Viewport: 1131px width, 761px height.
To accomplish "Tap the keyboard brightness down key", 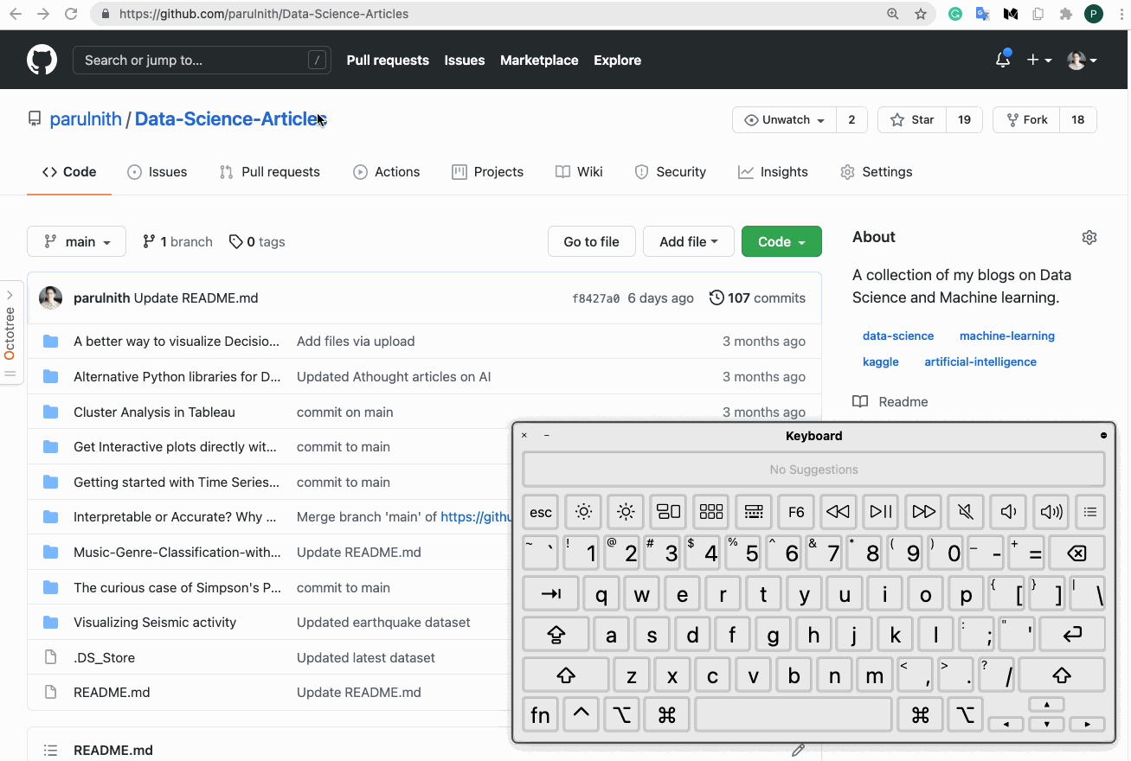I will (583, 512).
